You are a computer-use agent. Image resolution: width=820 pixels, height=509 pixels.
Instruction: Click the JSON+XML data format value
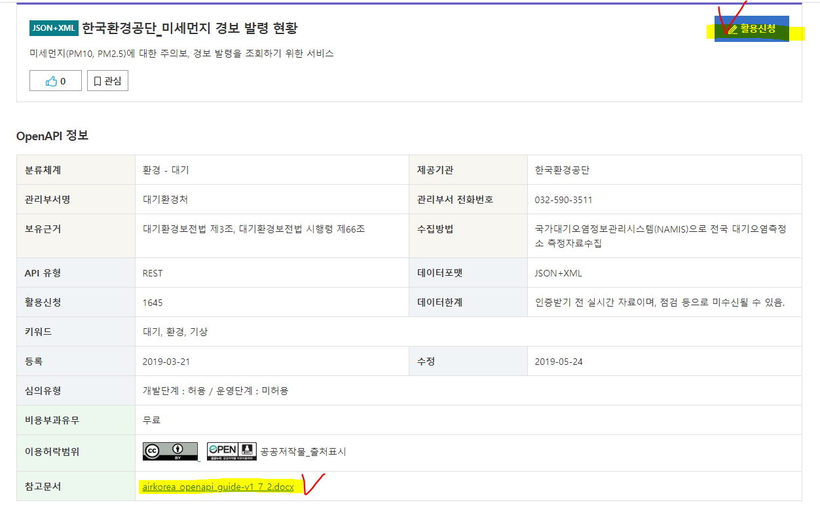558,273
